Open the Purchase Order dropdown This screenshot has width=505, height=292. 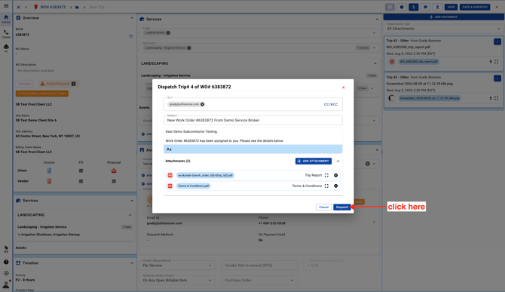point(259,280)
